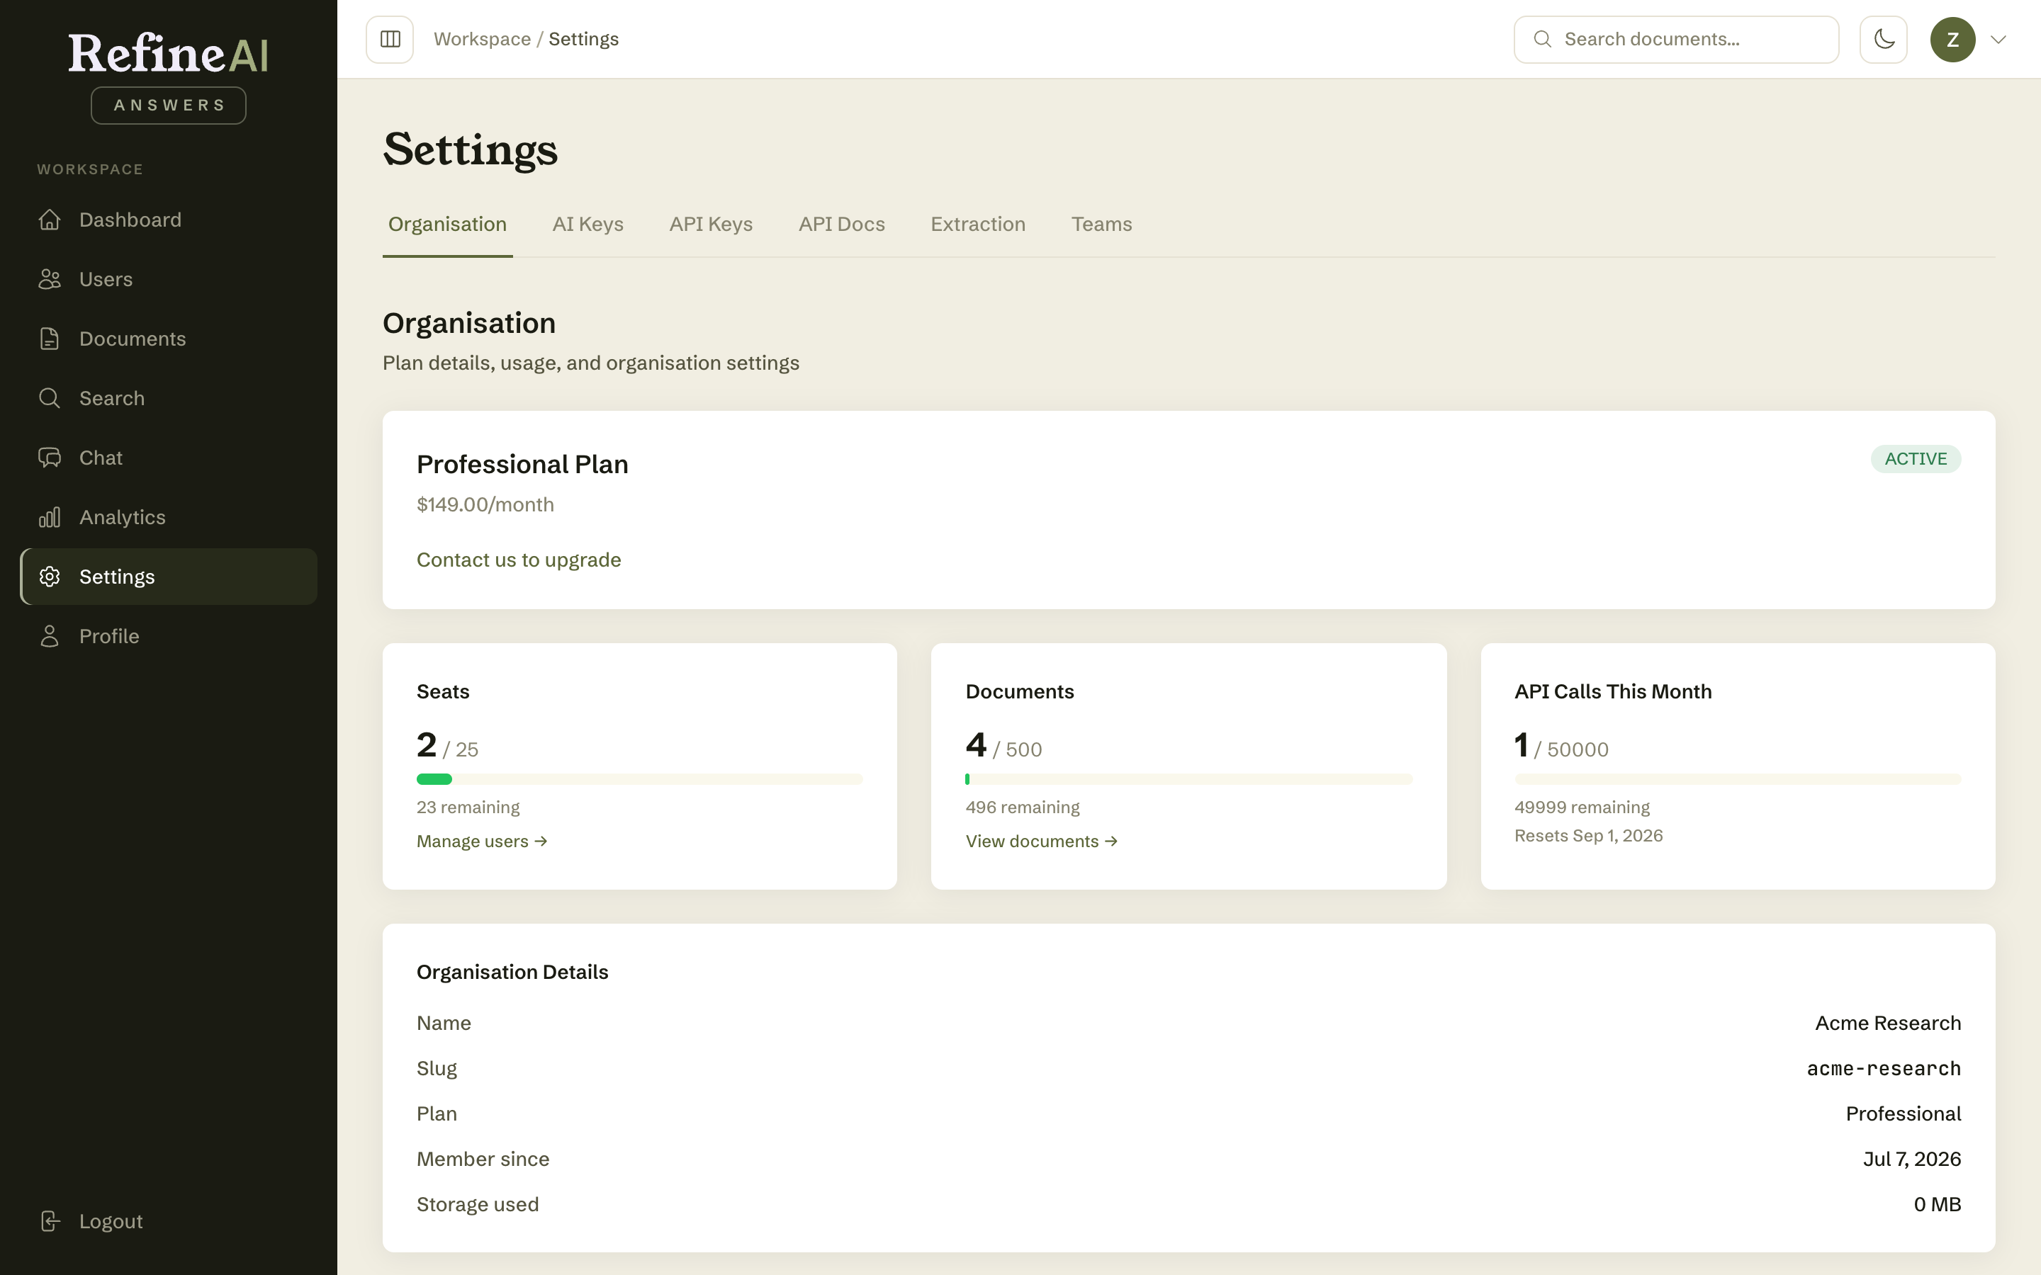Click the RefineAI logo
Viewport: 2041px width, 1275px height.
(x=169, y=53)
